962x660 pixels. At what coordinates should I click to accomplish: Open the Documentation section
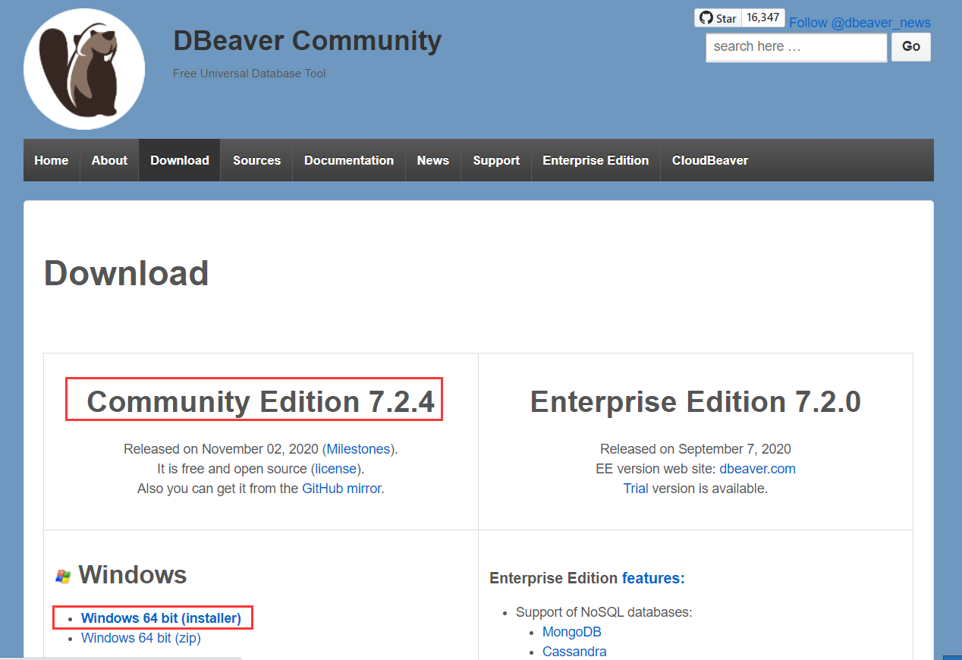click(348, 160)
